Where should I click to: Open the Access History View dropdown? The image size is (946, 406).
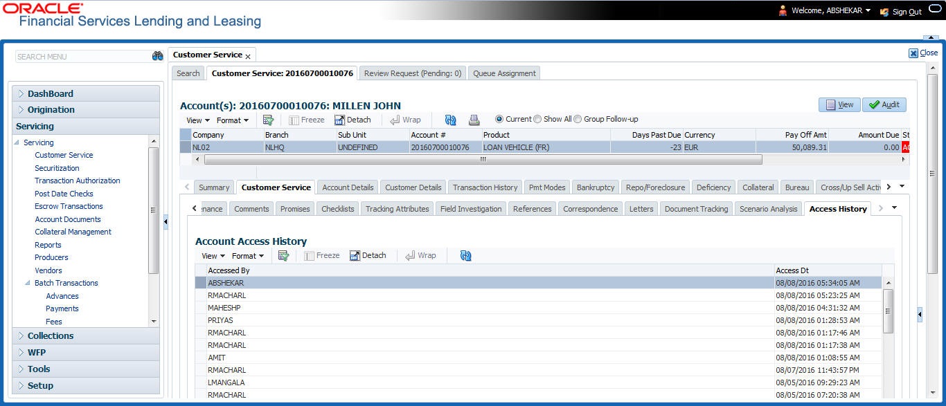tap(213, 256)
